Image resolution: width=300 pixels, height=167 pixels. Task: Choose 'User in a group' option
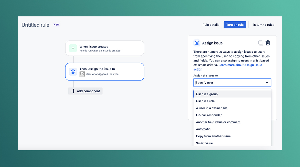[x=232, y=94]
